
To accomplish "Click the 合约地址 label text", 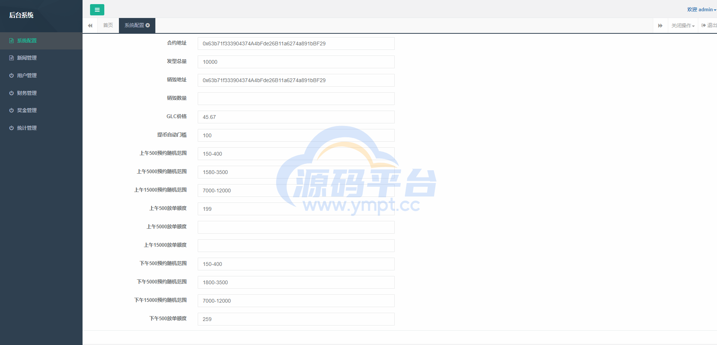I will pos(177,43).
